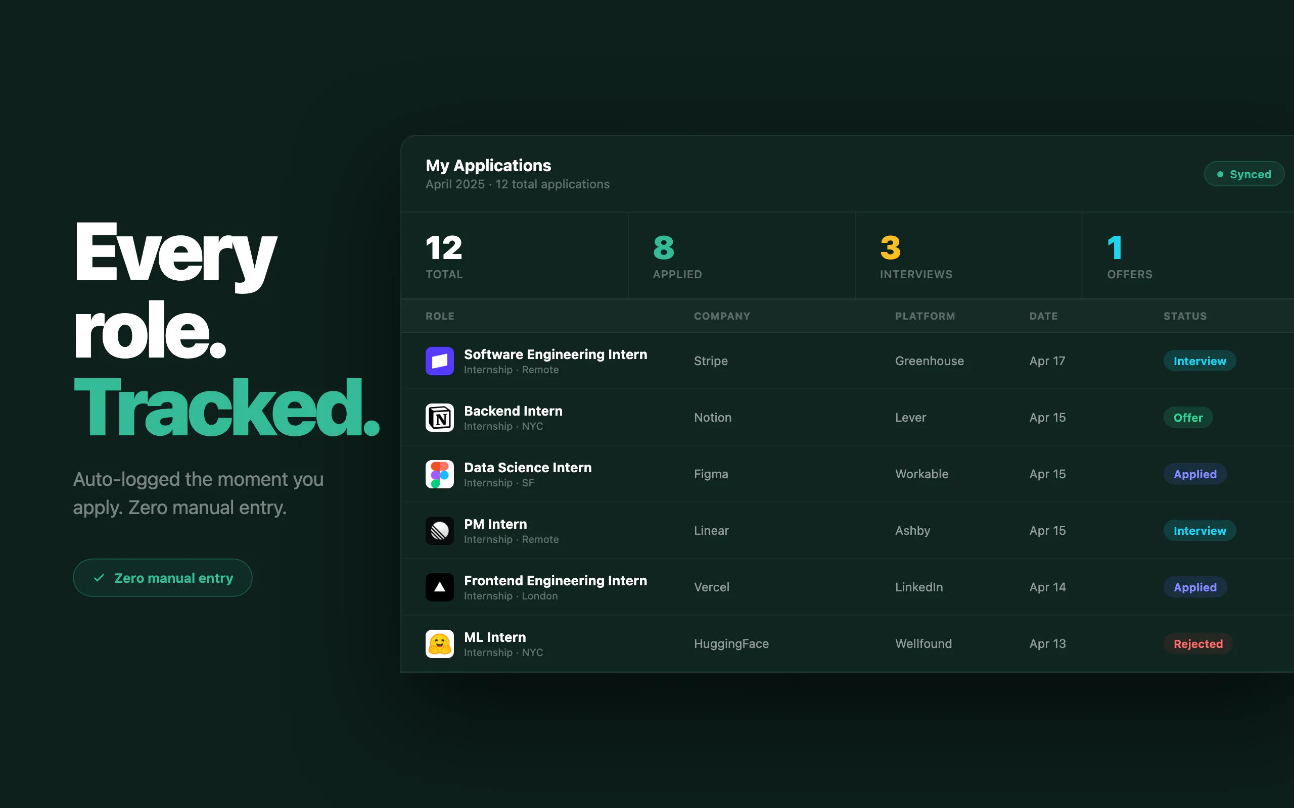Click the Apr 13 date cell
This screenshot has width=1294, height=808.
(x=1047, y=644)
